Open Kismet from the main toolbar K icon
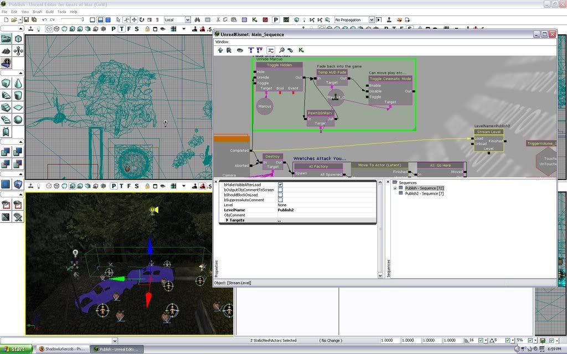Screen dimensions: 567x354 tap(255, 20)
